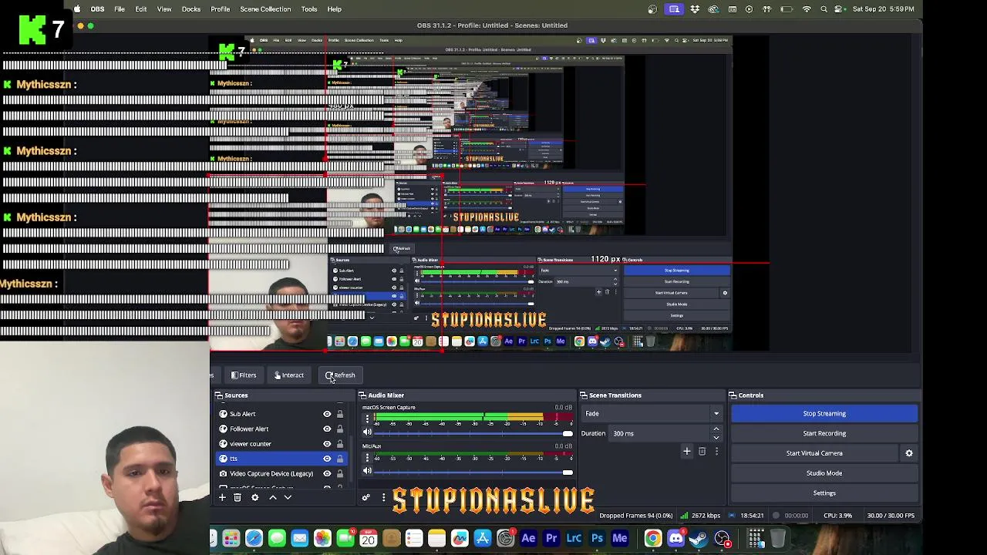Click Start Virtual Camera button

(814, 453)
